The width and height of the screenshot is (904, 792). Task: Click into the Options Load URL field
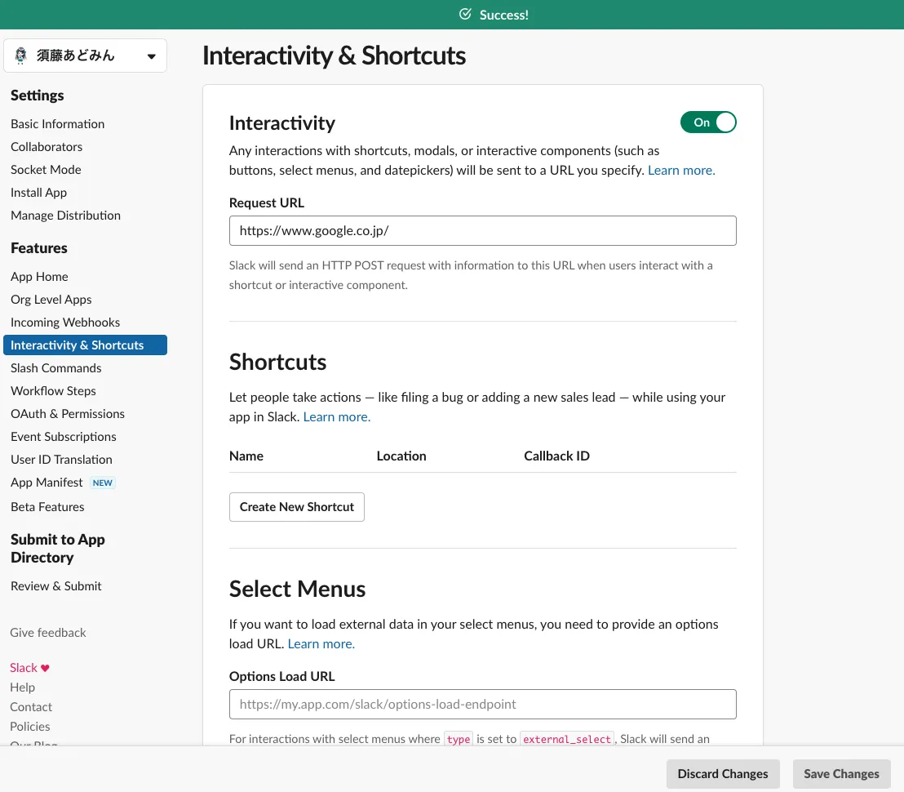(x=482, y=705)
